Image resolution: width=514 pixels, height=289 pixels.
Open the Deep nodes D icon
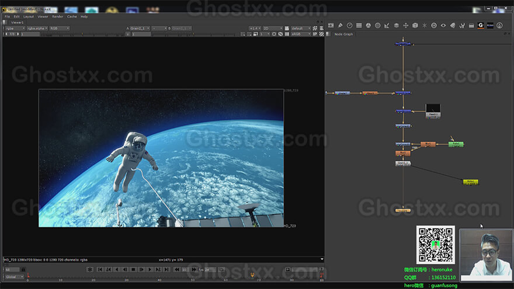433,26
